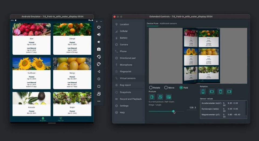Select the Rotate radio button
This screenshot has width=259, height=141.
[151, 88]
